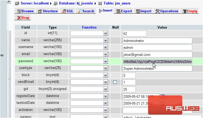Image resolution: width=203 pixels, height=118 pixels.
Task: Click the Structure tab icon
Action: point(40,11)
